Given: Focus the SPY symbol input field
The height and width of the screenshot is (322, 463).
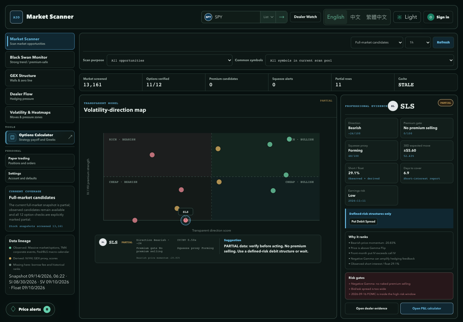Looking at the screenshot, I should coord(236,17).
